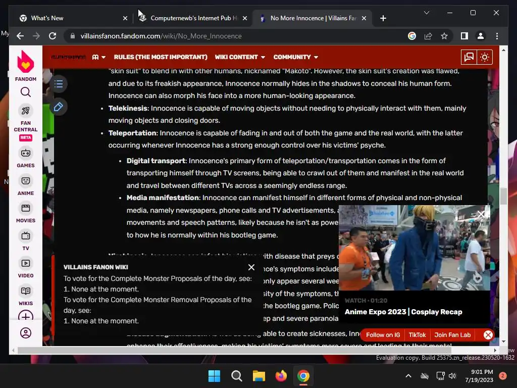
Task: Go back to previous page
Action: click(x=20, y=36)
